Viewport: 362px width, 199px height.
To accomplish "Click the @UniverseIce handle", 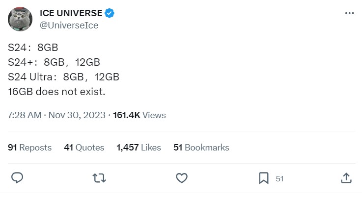I will click(x=69, y=25).
